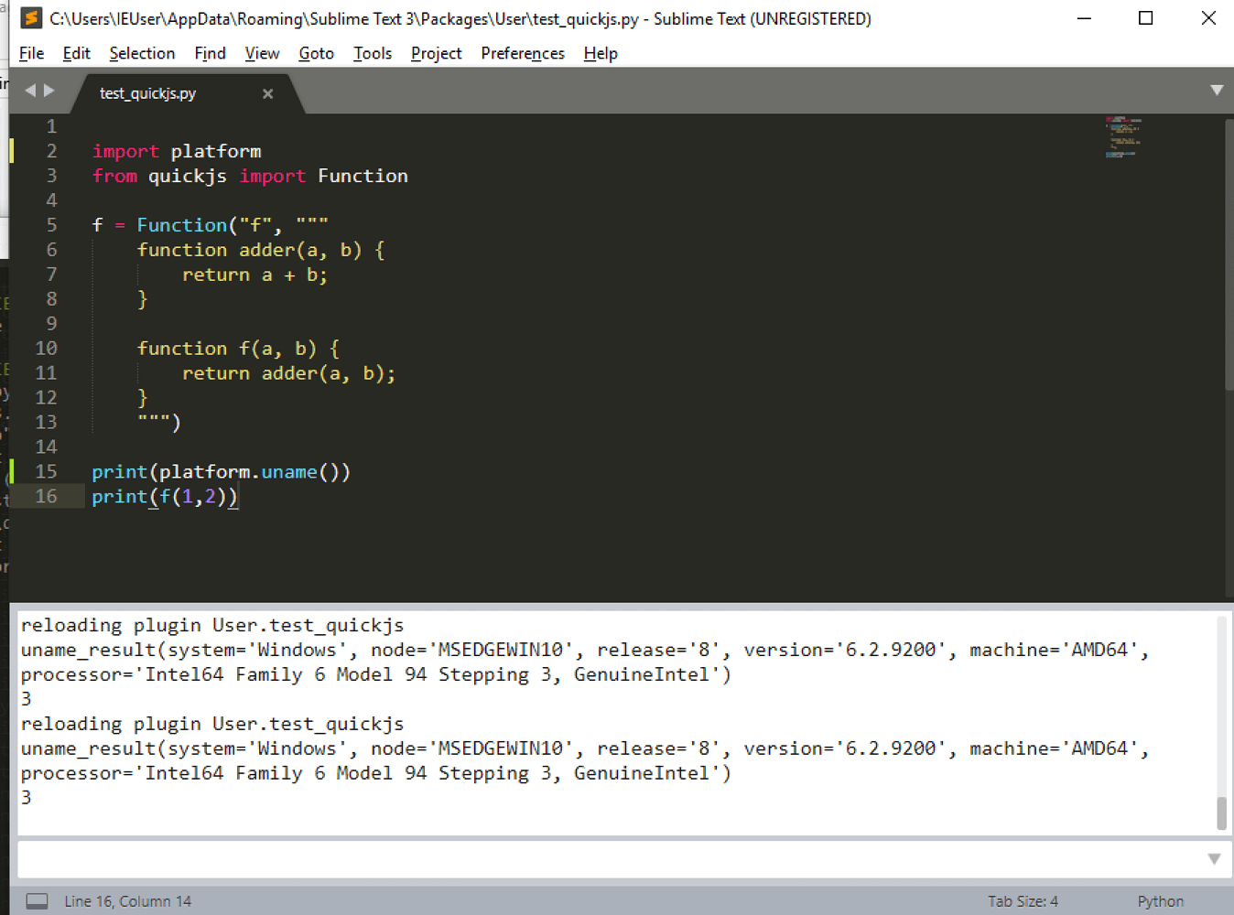Toggle the console panel switcher icon
1234x915 pixels.
[38, 901]
